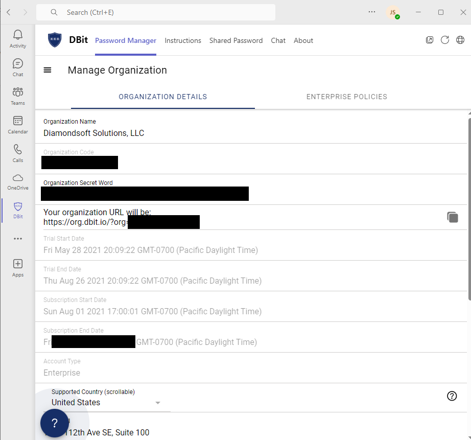471x440 pixels.
Task: Click the Account Type Enterprise value
Action: coord(62,373)
